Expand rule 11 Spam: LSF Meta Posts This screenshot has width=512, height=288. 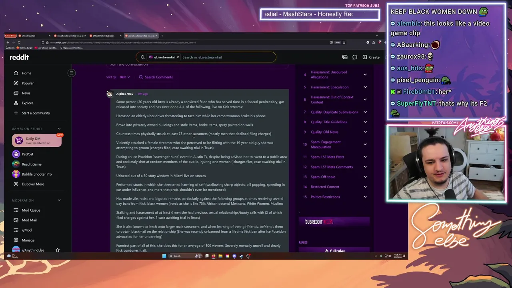tap(365, 157)
